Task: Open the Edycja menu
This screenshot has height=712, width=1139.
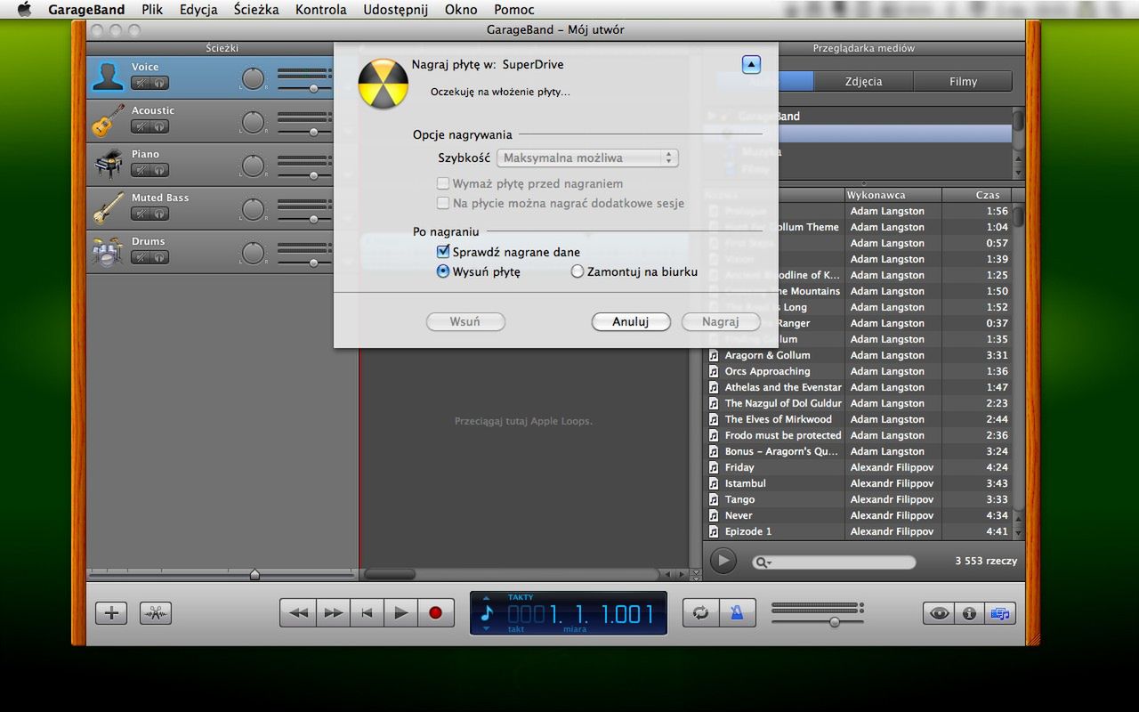Action: tap(198, 10)
